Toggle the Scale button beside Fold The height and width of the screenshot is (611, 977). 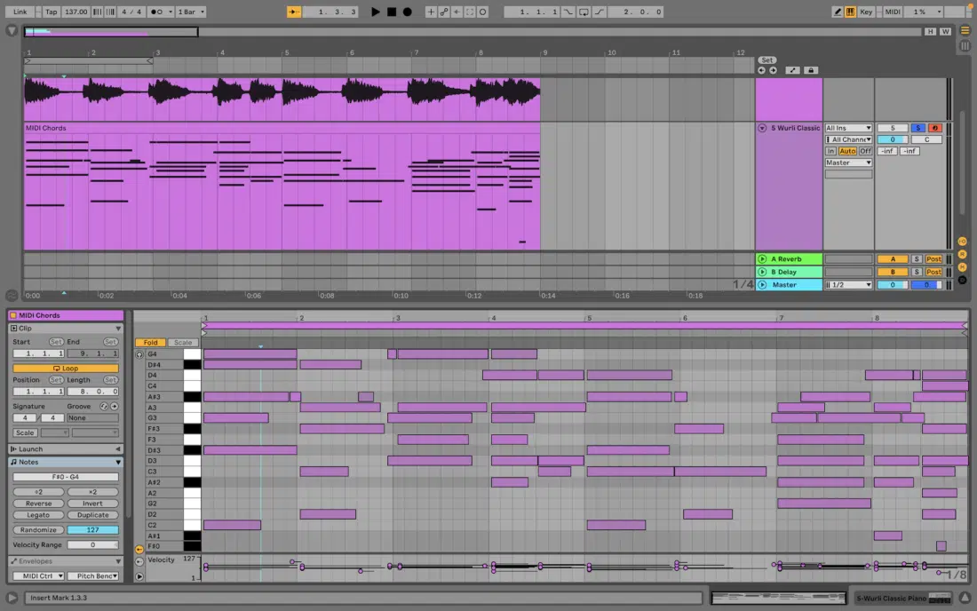[183, 343]
